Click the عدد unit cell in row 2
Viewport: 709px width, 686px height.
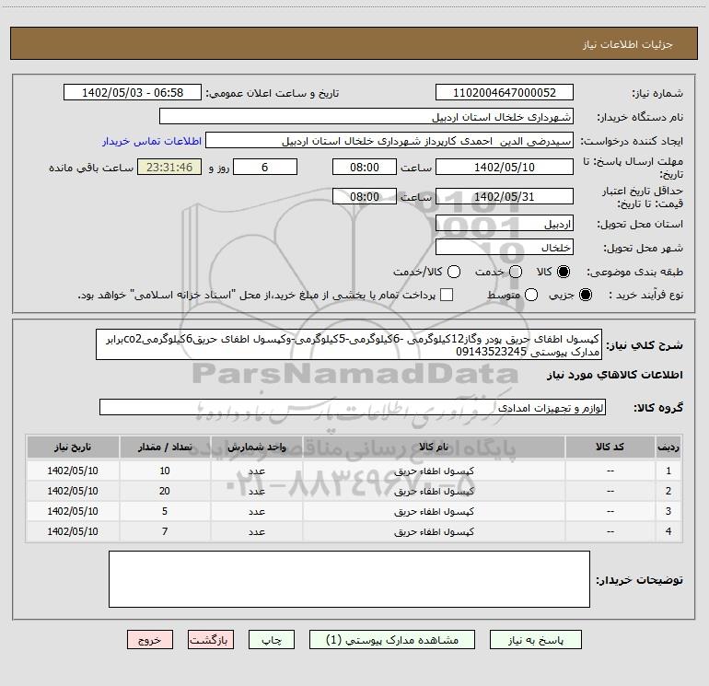256,491
